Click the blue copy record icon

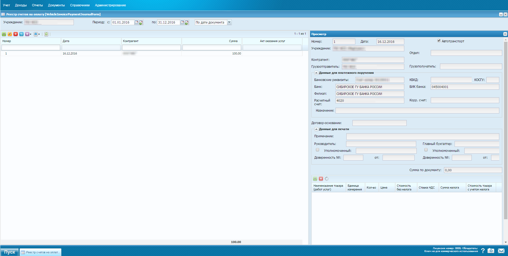pyautogui.click(x=21, y=34)
